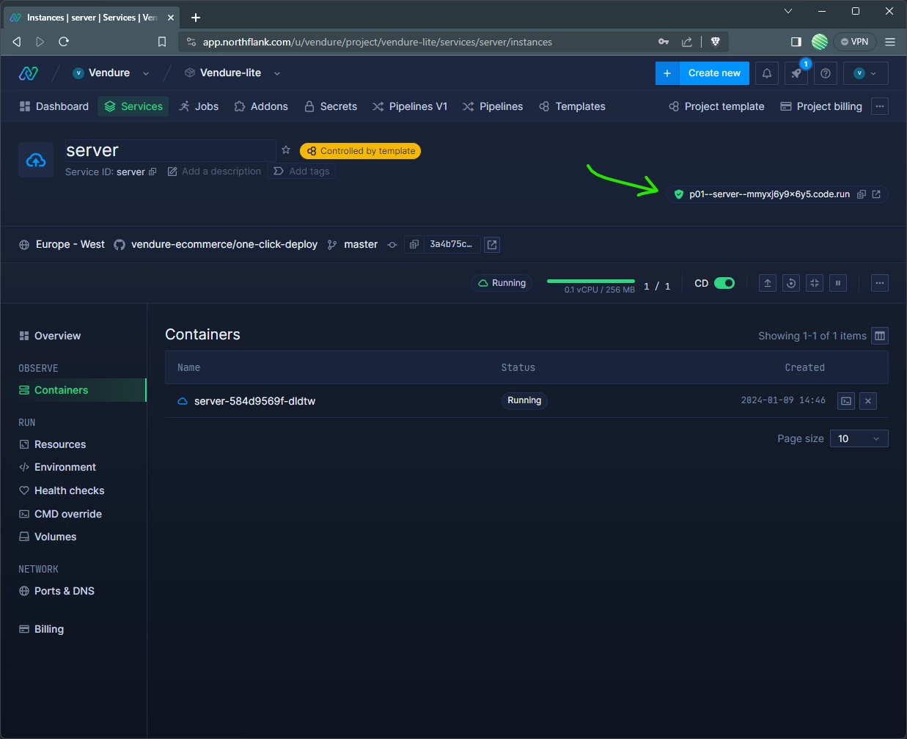The image size is (907, 739).
Task: Click the server service name field
Action: click(169, 150)
